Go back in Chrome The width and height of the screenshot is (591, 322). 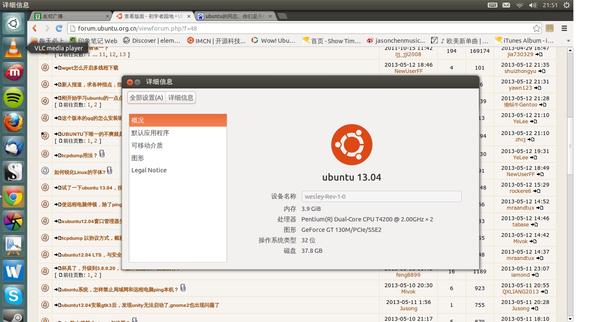[35, 29]
